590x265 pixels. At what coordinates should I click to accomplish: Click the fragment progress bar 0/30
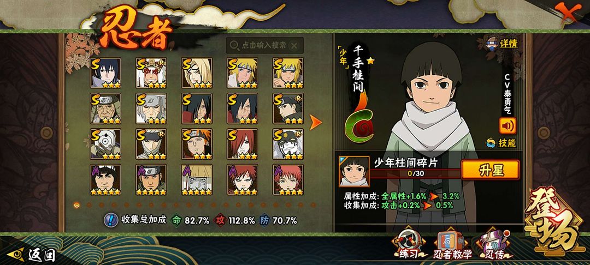click(x=415, y=174)
